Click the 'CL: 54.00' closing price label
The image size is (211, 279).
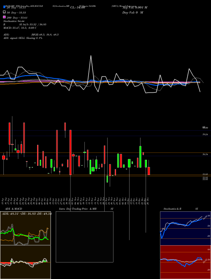[x=78, y=8]
